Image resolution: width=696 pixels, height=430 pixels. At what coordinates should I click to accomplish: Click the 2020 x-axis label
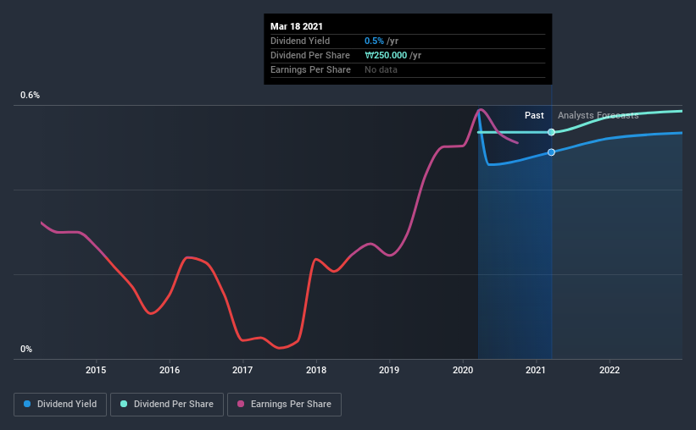click(463, 370)
